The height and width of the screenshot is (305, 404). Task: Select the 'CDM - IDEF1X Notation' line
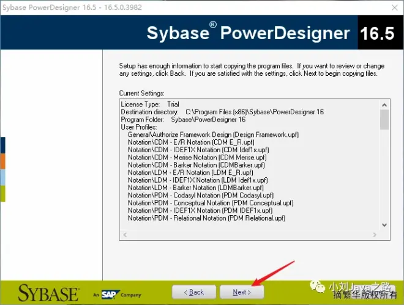point(198,150)
